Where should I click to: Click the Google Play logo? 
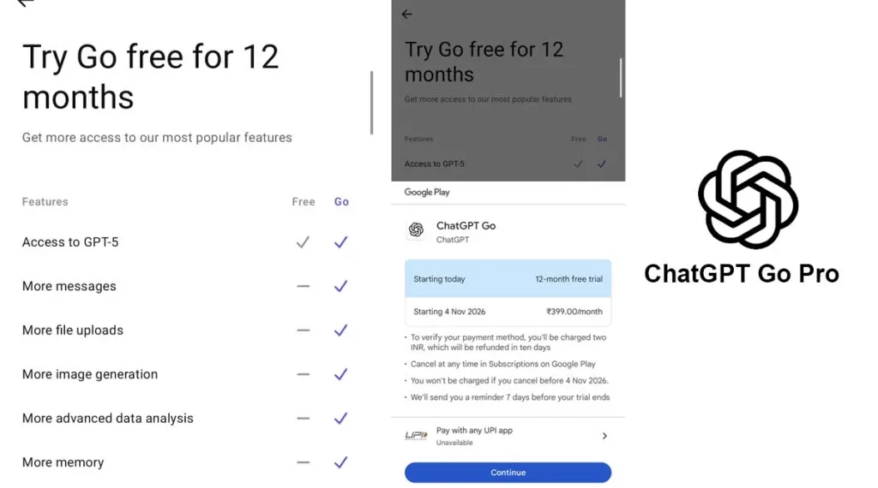pyautogui.click(x=427, y=193)
